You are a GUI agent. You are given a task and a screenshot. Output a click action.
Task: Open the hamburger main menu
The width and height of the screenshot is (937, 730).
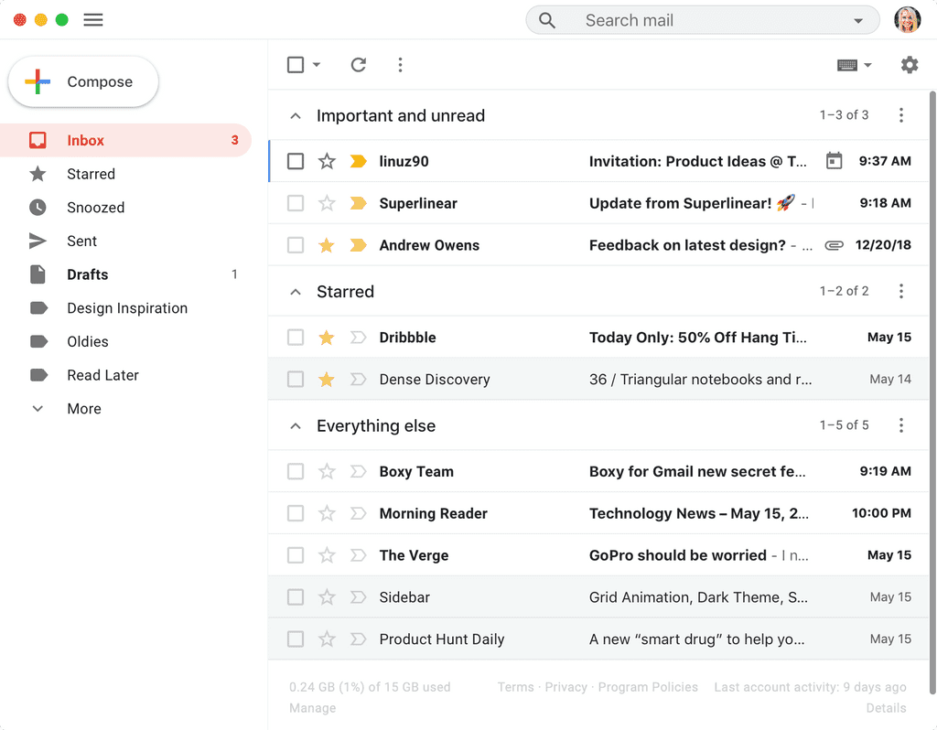pos(92,20)
